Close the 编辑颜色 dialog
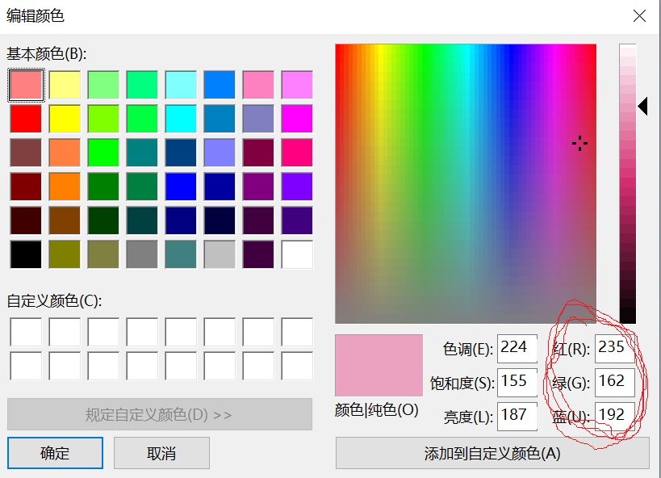This screenshot has width=661, height=478. tap(639, 16)
